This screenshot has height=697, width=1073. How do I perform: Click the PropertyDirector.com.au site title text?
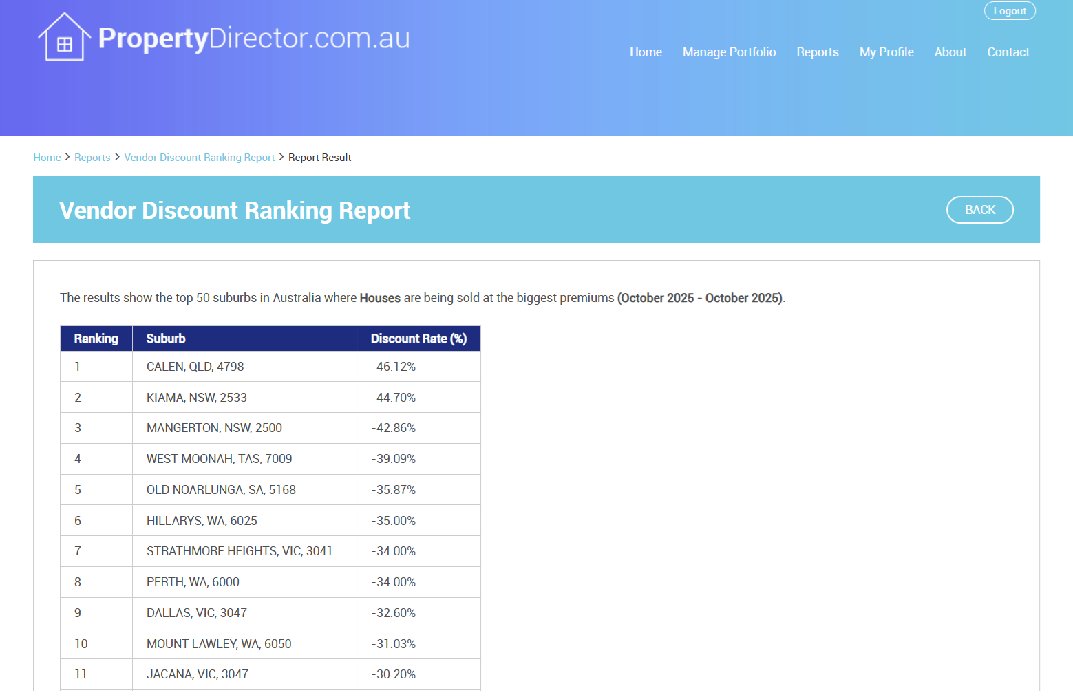click(x=253, y=39)
